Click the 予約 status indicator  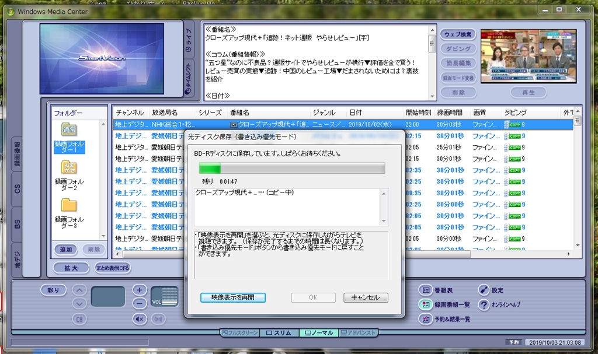[514, 342]
